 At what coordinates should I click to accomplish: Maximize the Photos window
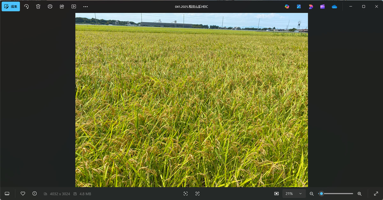(364, 6)
